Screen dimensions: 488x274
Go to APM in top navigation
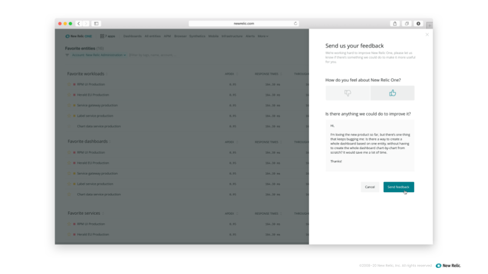pyautogui.click(x=167, y=37)
